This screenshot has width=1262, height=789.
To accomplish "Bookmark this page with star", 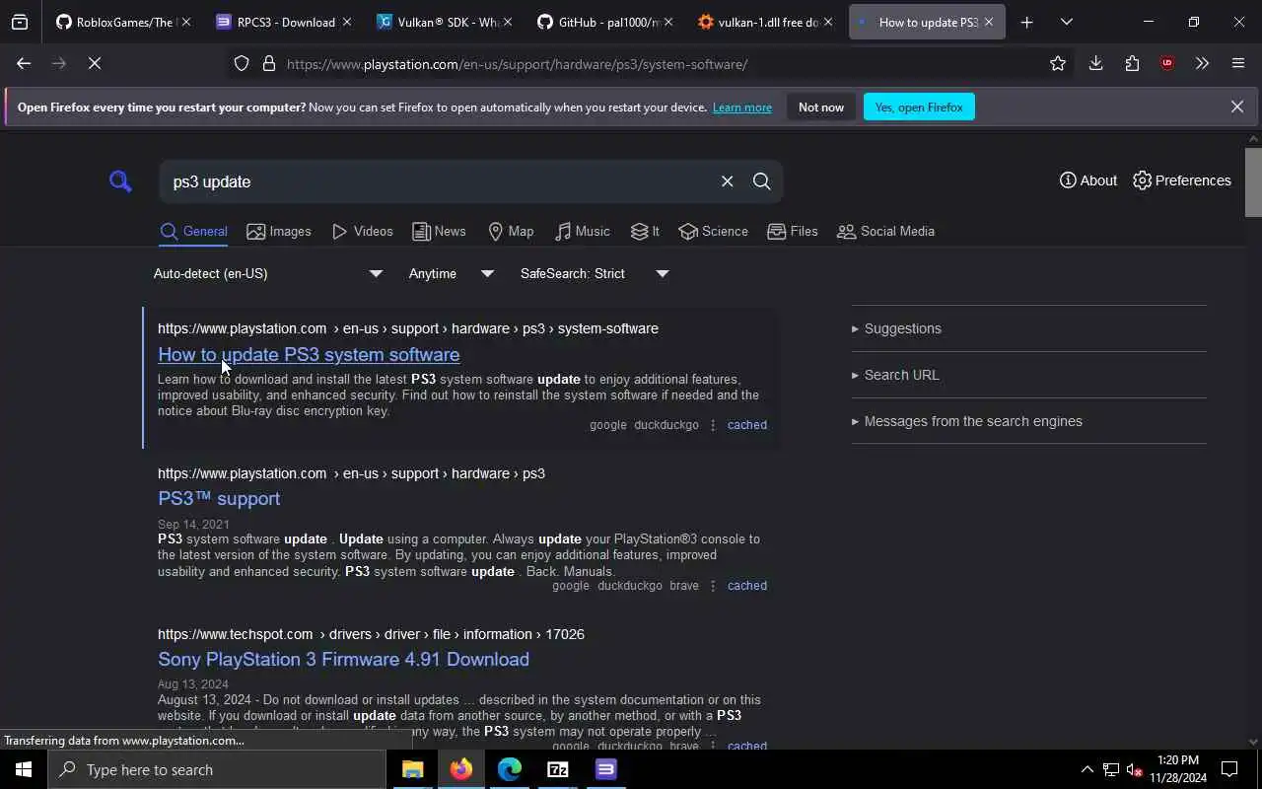I will coord(1058,64).
